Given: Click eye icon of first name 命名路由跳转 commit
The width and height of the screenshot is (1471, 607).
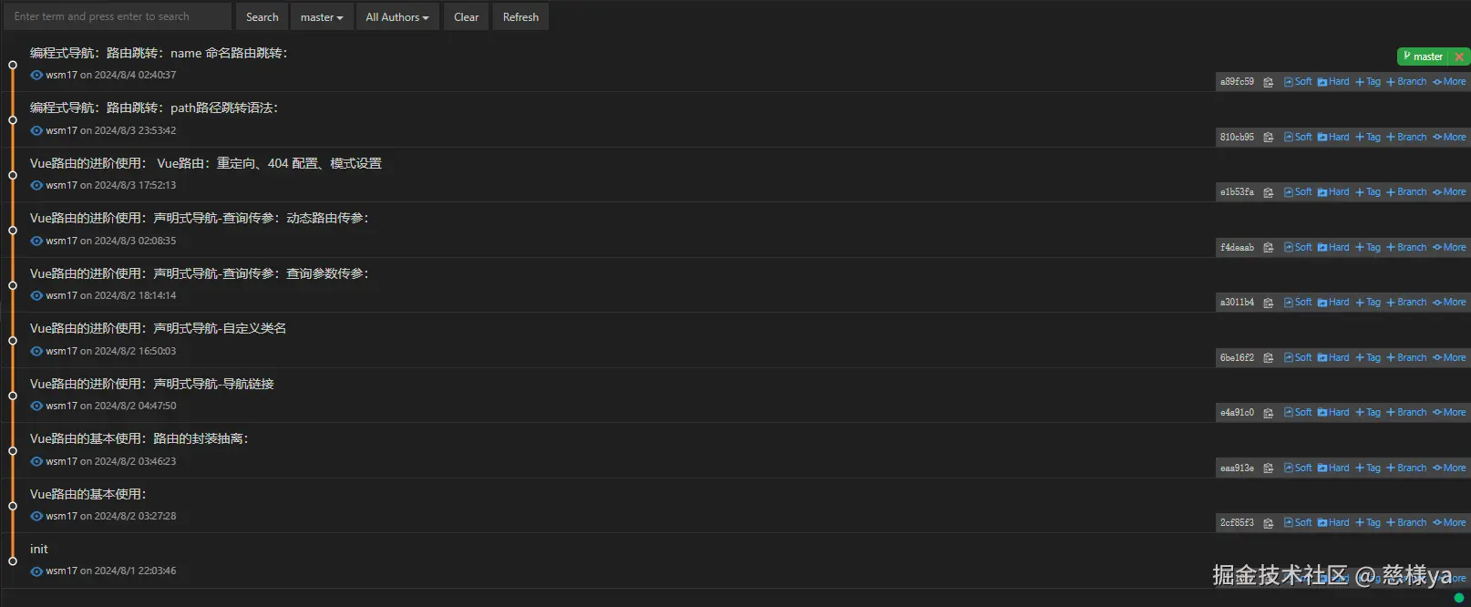Looking at the screenshot, I should 36,76.
